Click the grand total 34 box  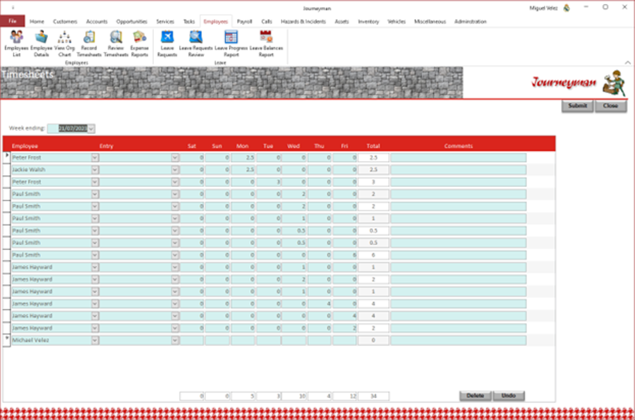click(x=373, y=396)
